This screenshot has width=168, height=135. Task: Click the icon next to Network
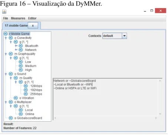coord(21,50)
